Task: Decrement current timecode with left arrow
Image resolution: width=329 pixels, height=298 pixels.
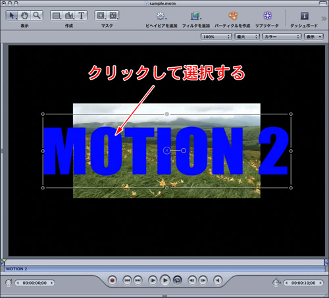Action: click(x=18, y=283)
